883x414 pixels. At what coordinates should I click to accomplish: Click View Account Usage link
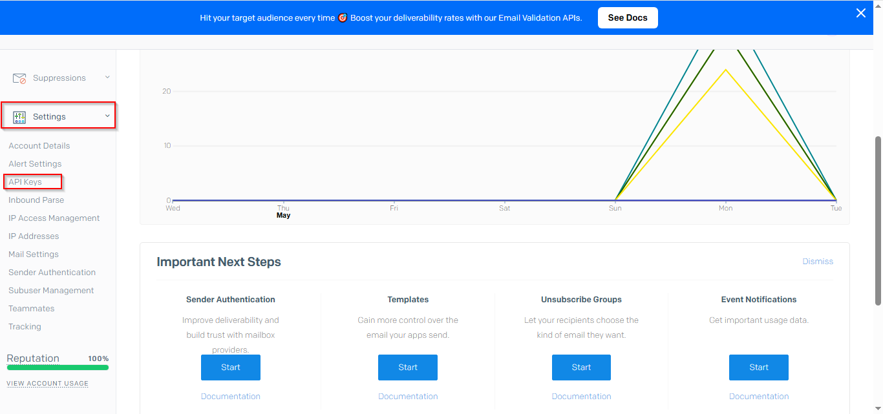point(48,384)
